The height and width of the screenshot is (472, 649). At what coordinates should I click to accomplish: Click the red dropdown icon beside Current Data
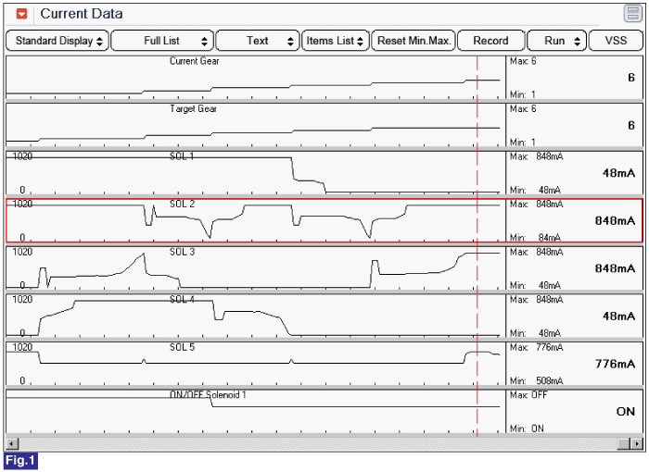[21, 14]
